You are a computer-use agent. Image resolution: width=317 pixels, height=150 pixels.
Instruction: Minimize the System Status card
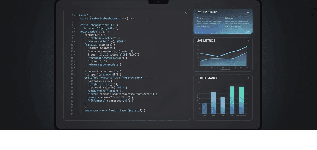248,12
